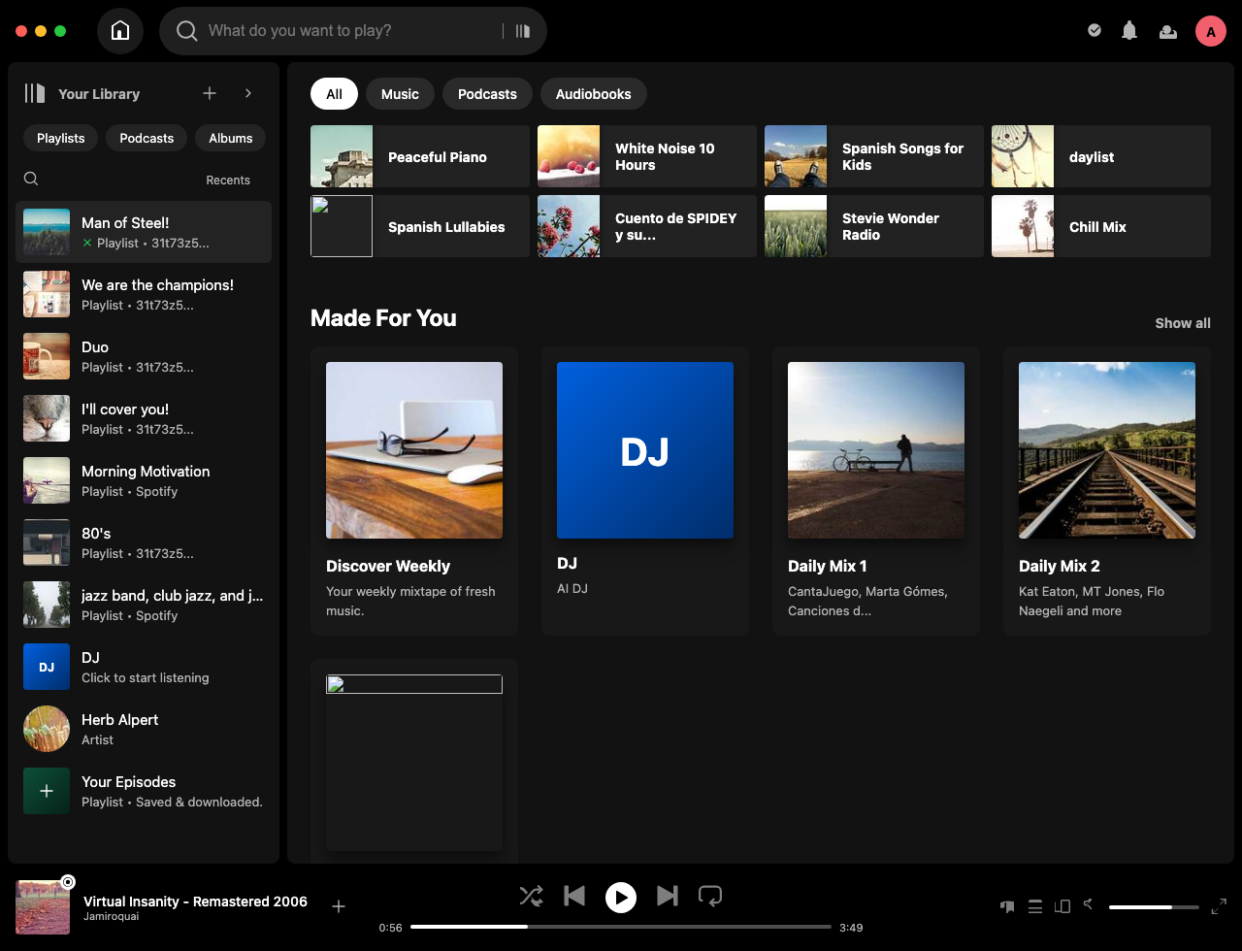1242x951 pixels.
Task: Open notifications via the bell icon
Action: (1129, 30)
